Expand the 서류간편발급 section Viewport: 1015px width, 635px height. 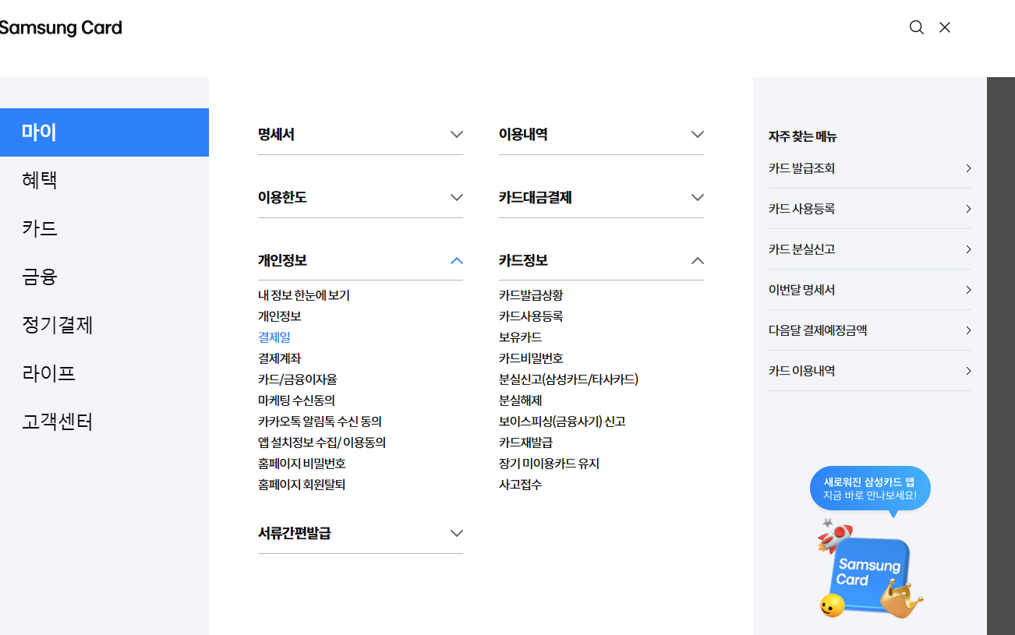tap(457, 533)
